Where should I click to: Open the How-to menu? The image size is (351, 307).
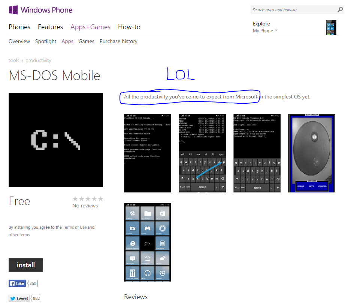(x=129, y=27)
